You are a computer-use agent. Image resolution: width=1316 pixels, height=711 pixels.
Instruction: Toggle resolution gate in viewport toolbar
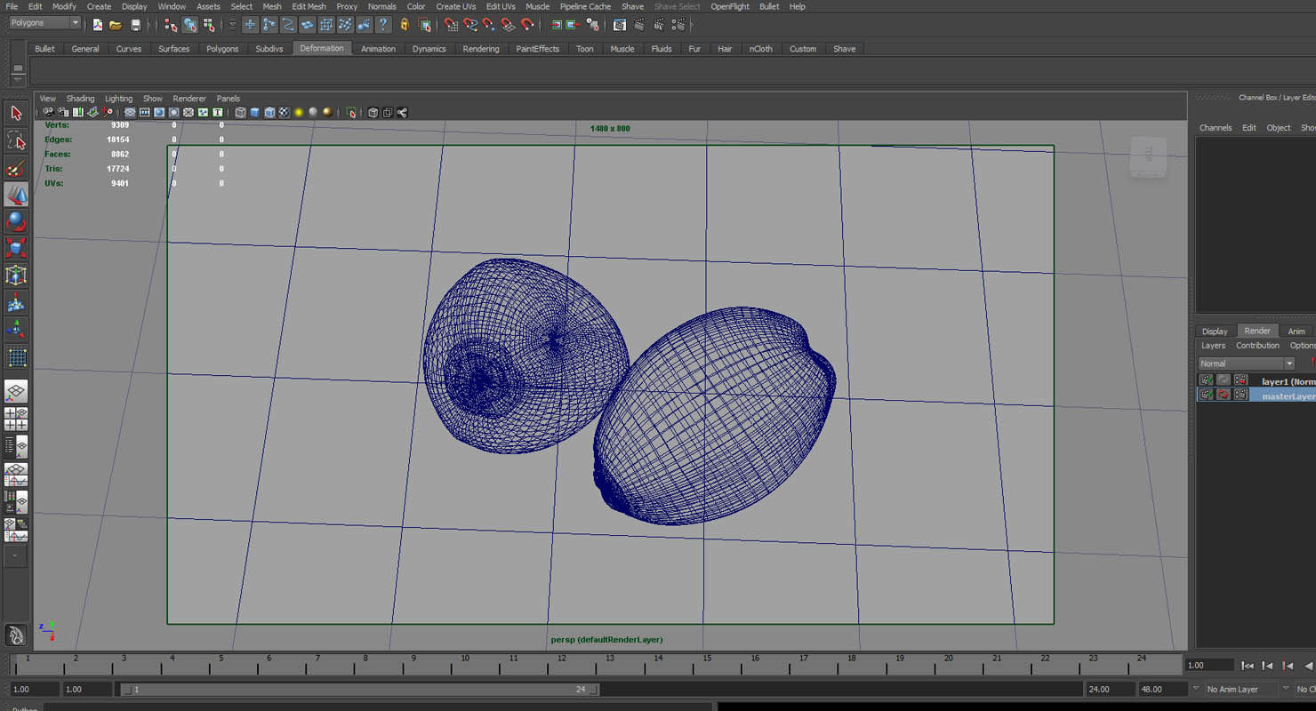[159, 113]
